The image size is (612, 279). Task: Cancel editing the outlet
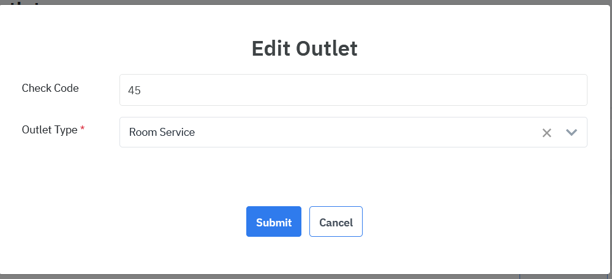point(336,221)
